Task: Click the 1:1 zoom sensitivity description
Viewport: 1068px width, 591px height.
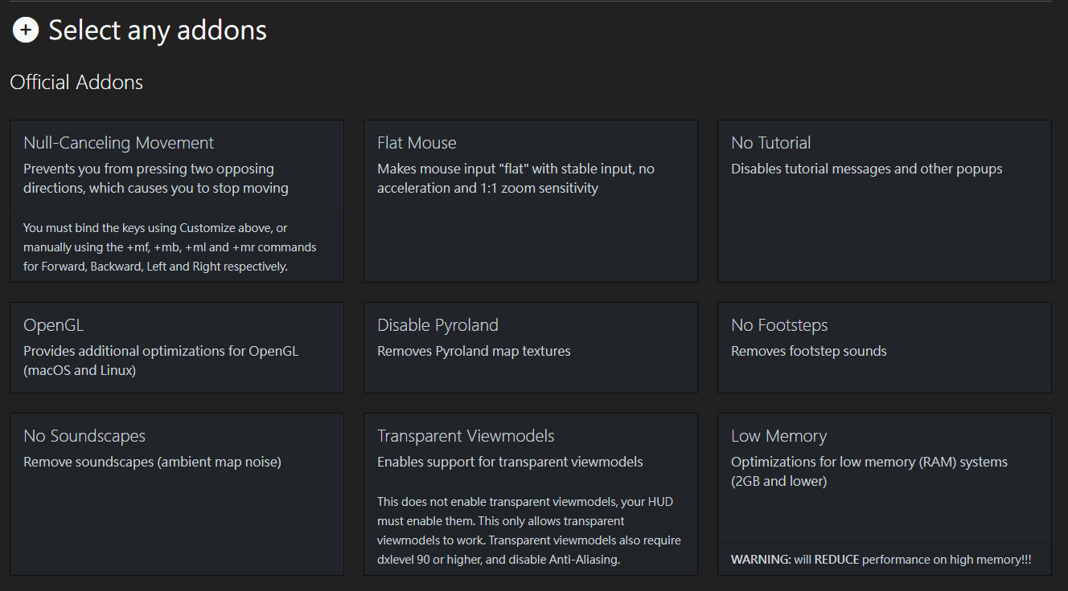Action: pos(516,178)
